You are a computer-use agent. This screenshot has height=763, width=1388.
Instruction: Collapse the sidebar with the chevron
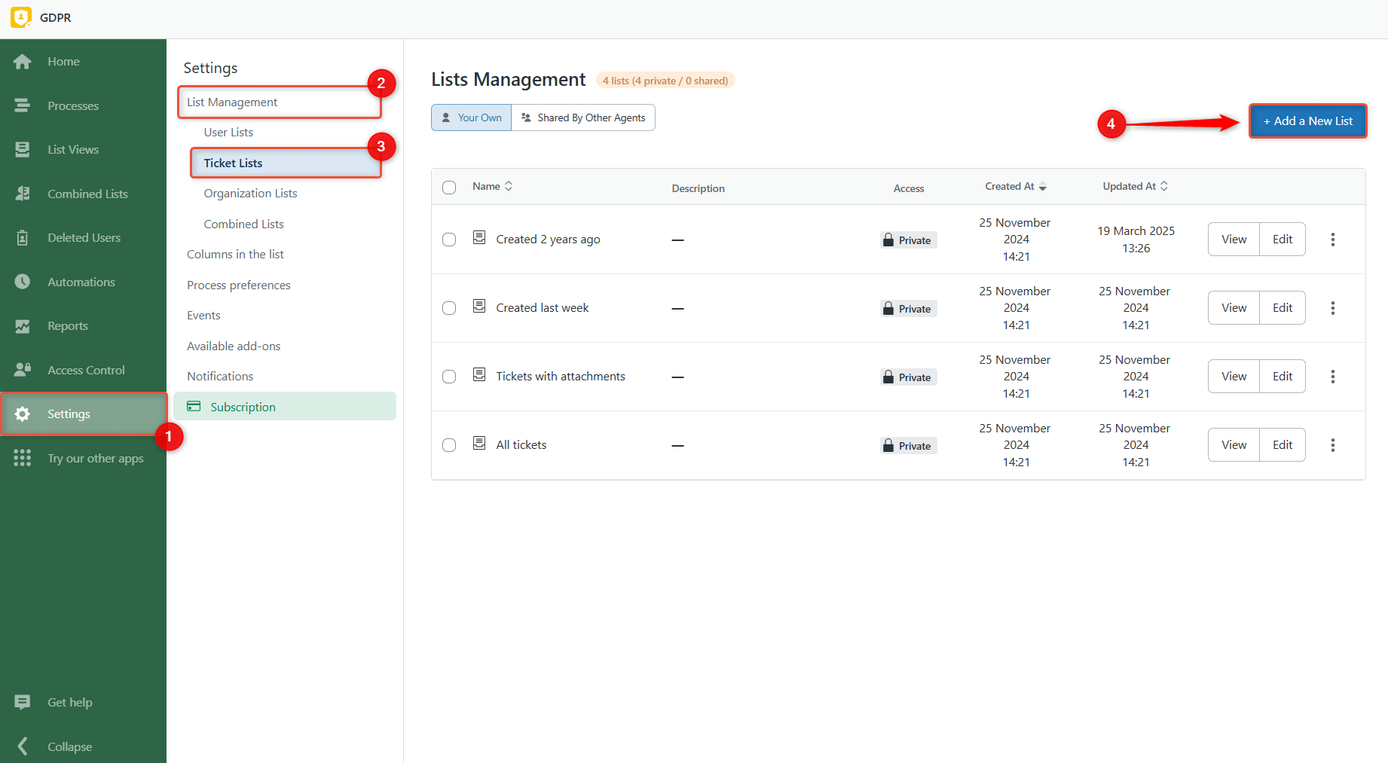click(23, 746)
